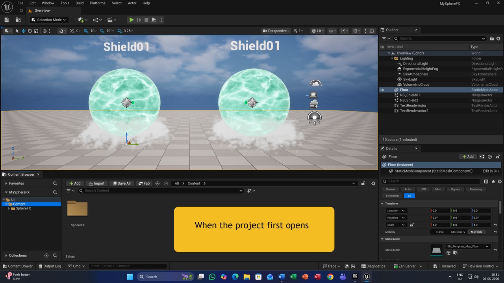
Task: Click the Outliner settings gear icon
Action: (498, 39)
